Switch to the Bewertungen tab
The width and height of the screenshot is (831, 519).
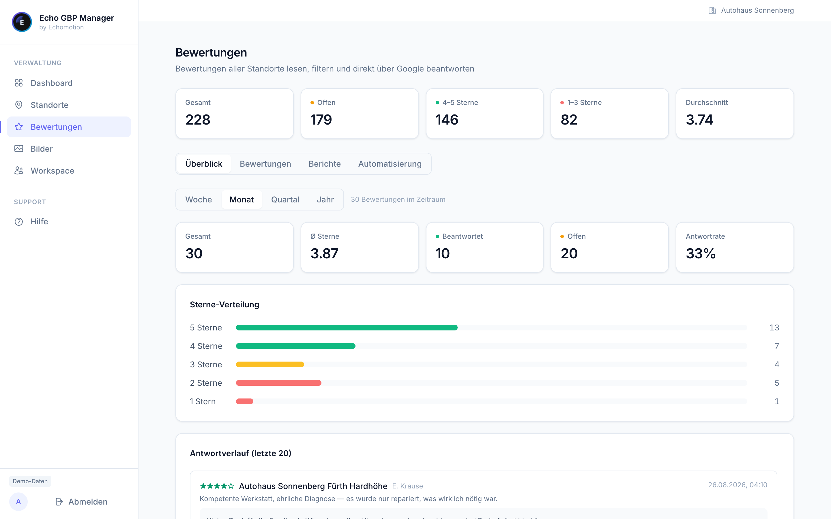[x=265, y=164]
